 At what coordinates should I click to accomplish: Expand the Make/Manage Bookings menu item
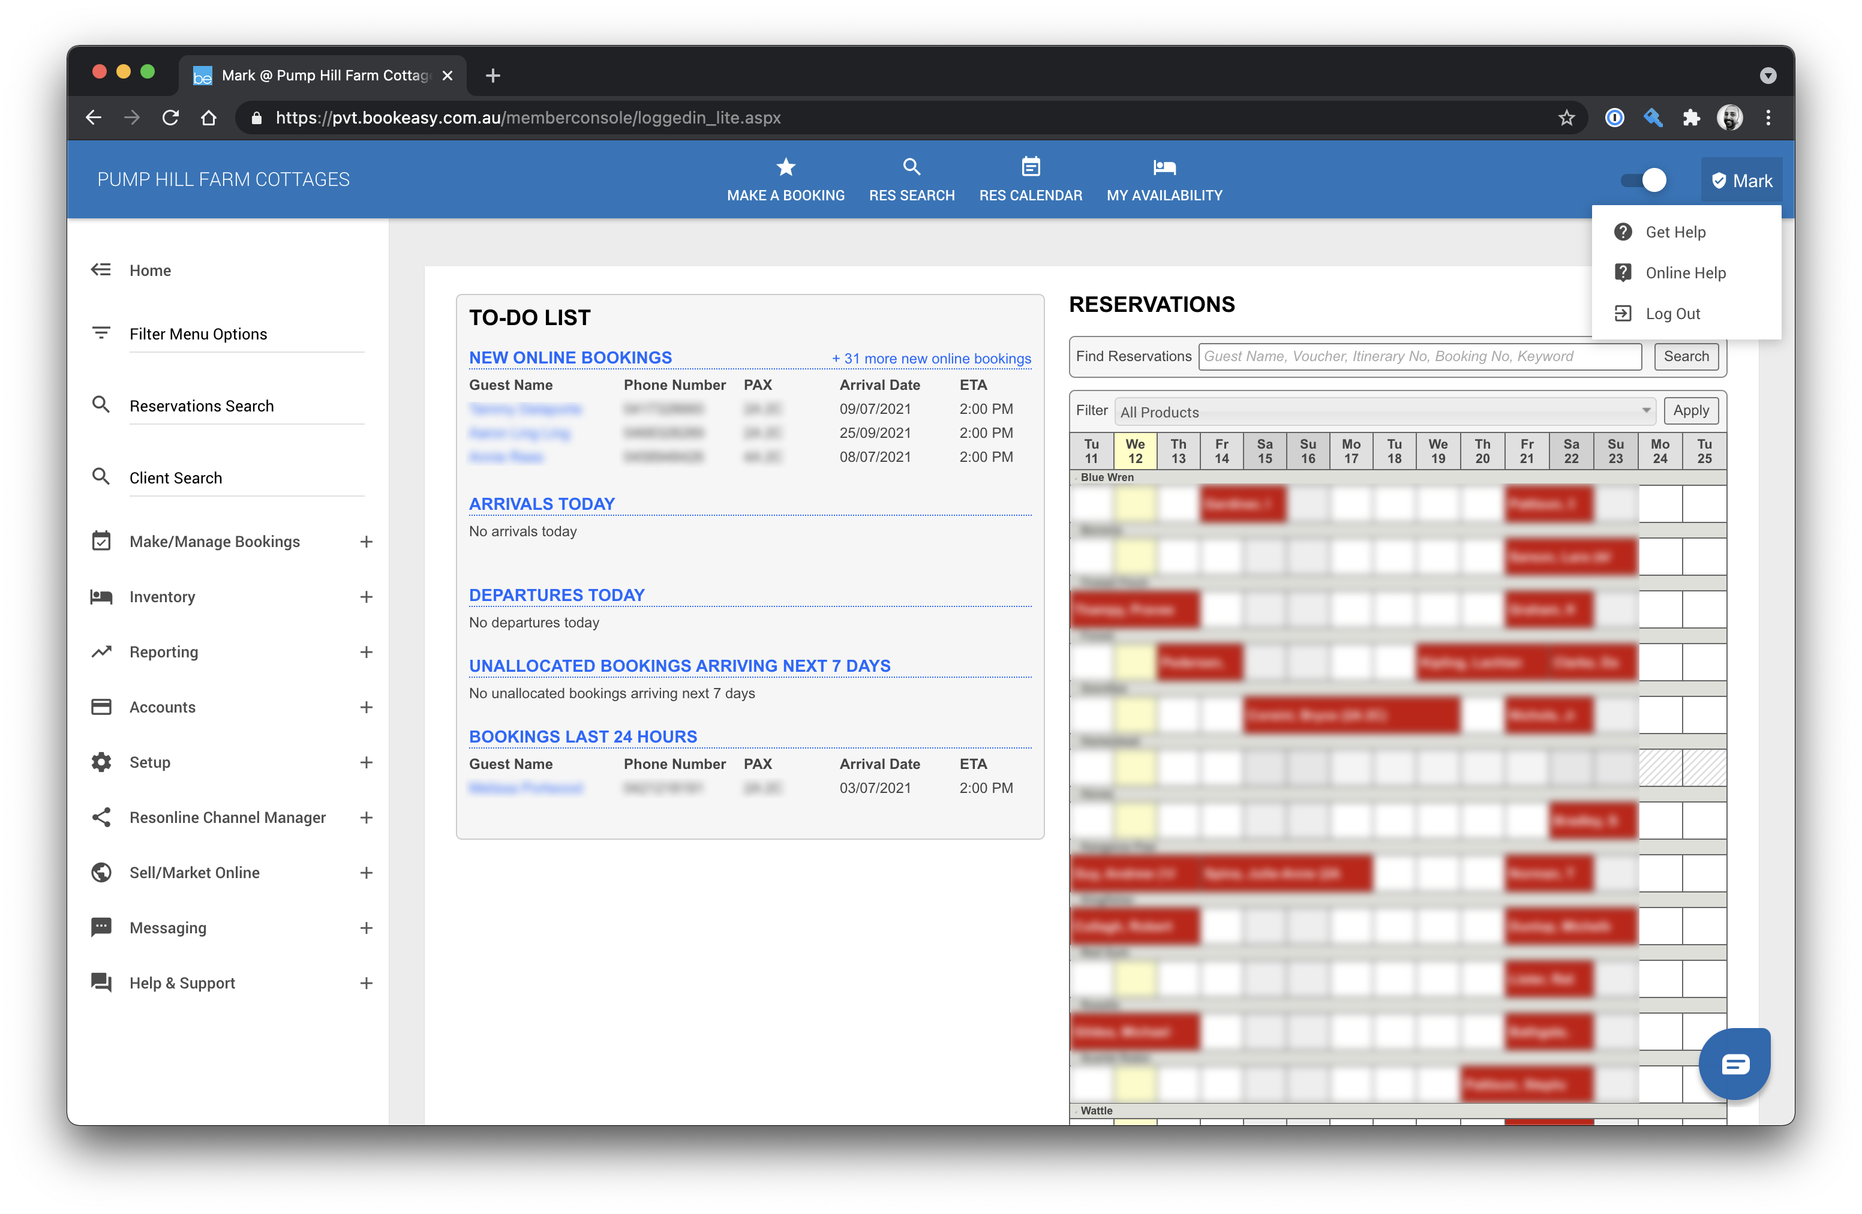tap(368, 541)
